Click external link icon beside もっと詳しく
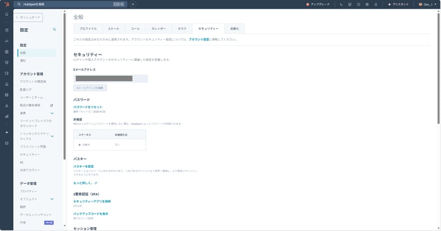The image size is (441, 231). tap(96, 183)
